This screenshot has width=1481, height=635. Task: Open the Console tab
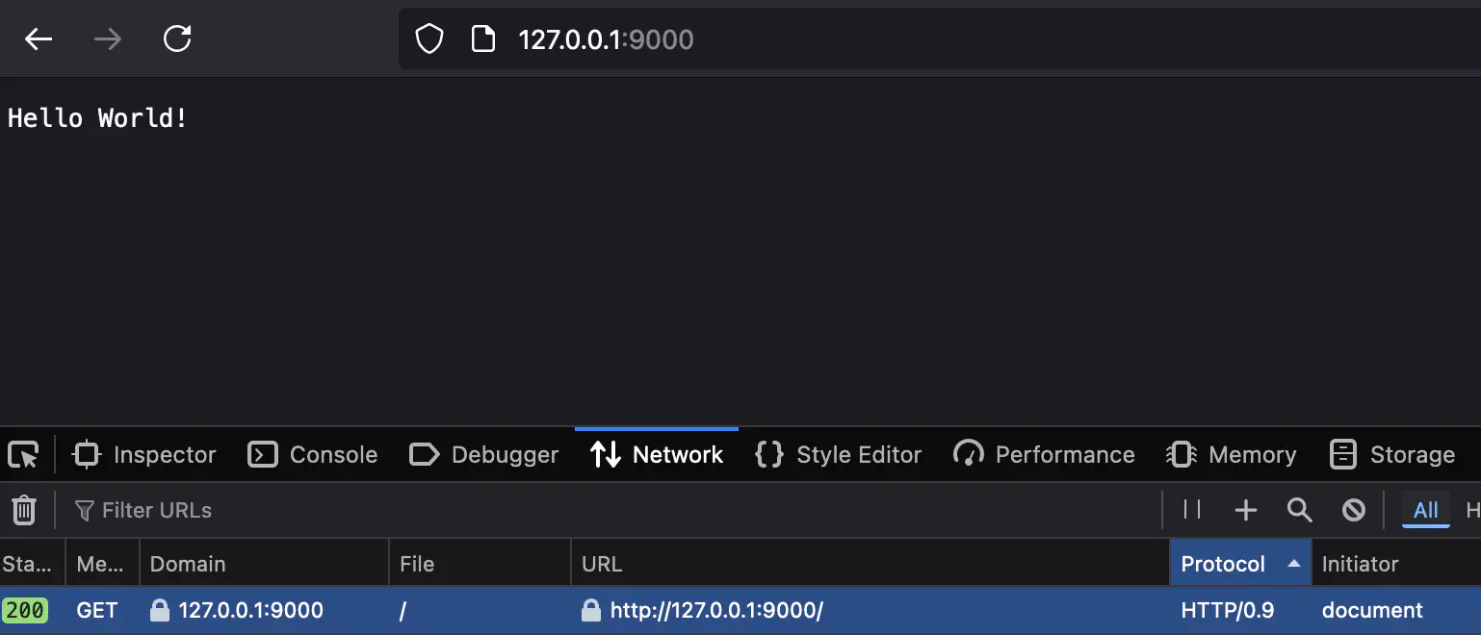click(x=313, y=454)
